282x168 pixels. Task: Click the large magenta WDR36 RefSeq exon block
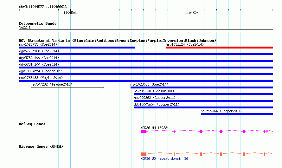point(144,132)
